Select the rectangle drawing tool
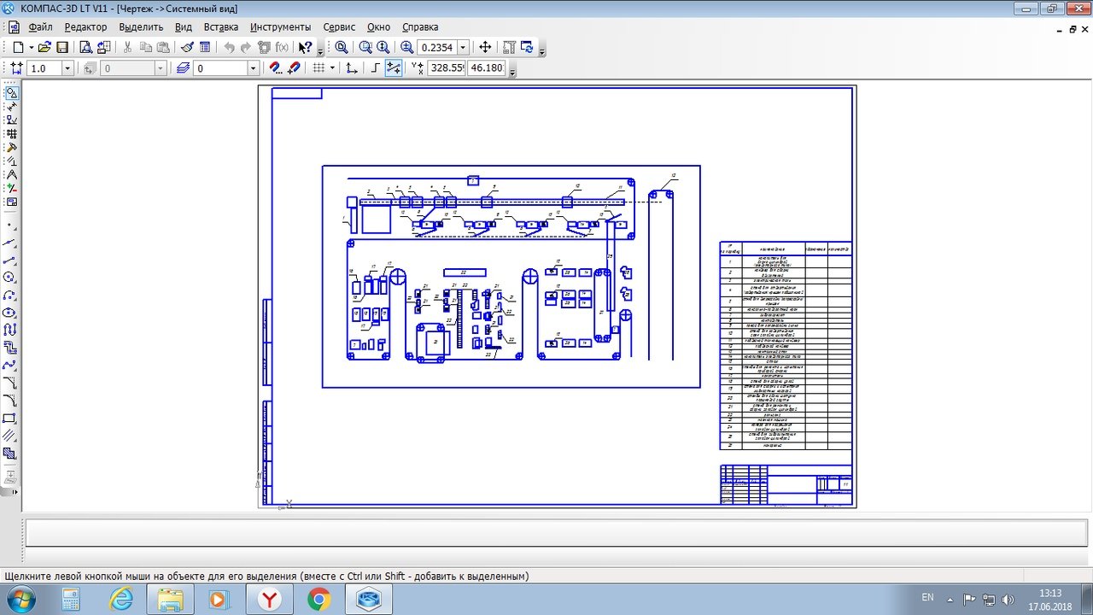The width and height of the screenshot is (1093, 615). [x=10, y=419]
